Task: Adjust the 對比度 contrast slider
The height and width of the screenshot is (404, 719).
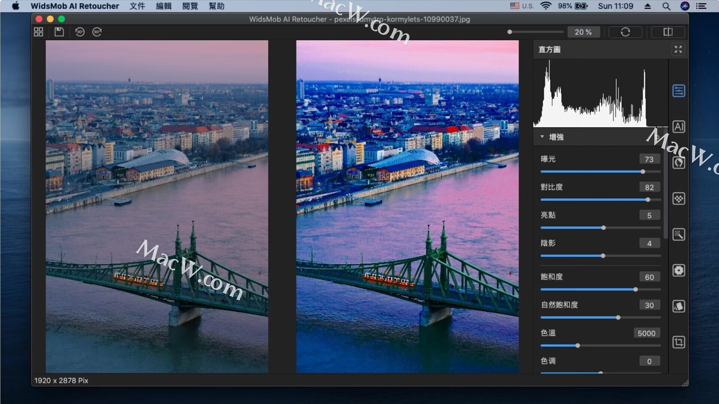Action: pos(601,200)
